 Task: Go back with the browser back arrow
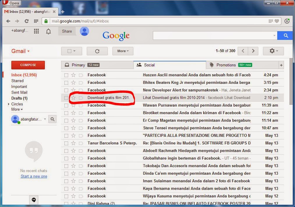tap(8, 21)
